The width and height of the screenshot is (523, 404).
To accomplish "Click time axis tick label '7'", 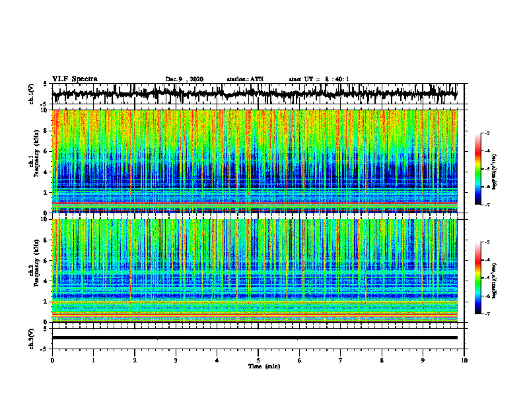I will pos(341,360).
